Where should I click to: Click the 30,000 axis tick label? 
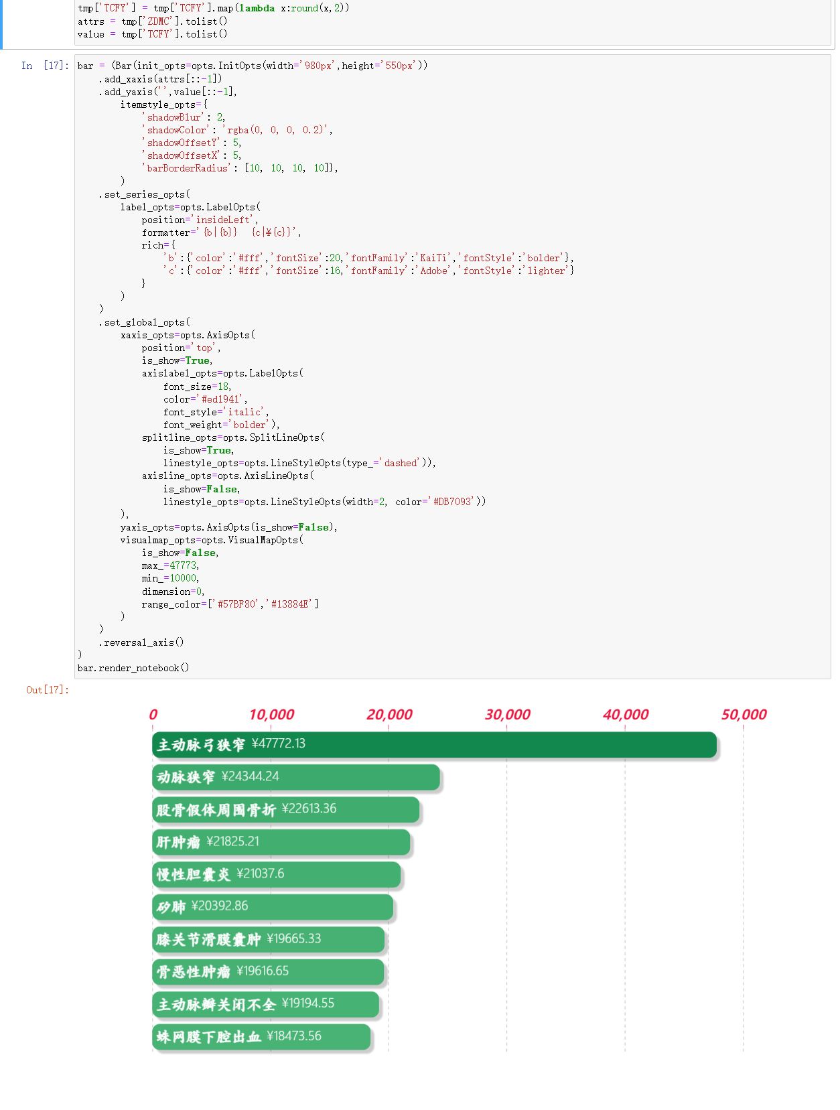[x=507, y=715]
